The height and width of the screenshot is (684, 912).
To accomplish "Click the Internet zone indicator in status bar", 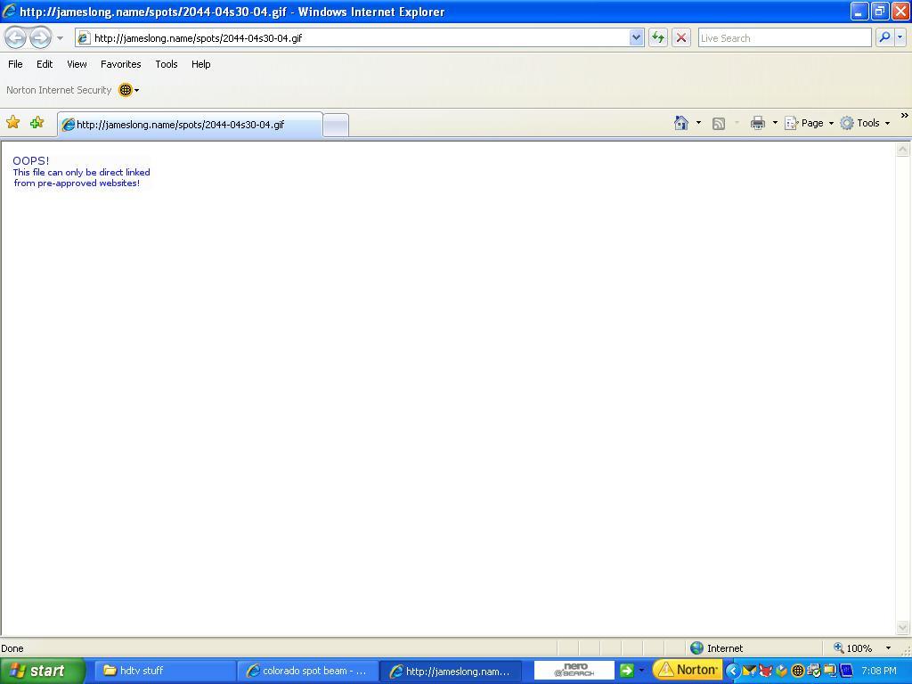I will [x=716, y=648].
